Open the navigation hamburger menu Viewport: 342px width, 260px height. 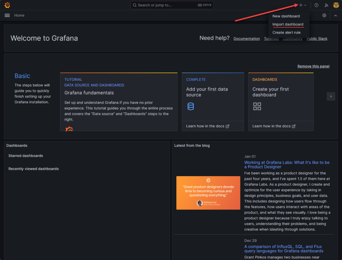click(x=7, y=15)
